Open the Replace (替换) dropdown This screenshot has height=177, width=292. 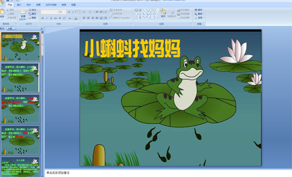199,14
